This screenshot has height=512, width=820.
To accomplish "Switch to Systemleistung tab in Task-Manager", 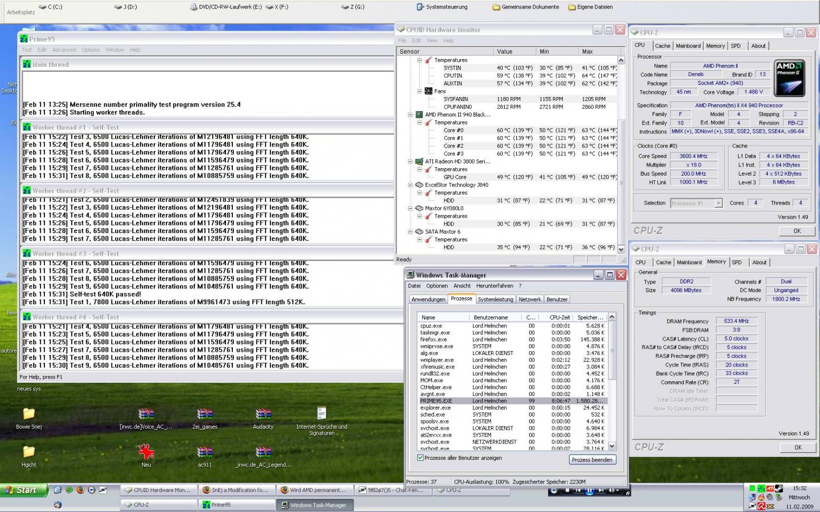I will pos(495,299).
